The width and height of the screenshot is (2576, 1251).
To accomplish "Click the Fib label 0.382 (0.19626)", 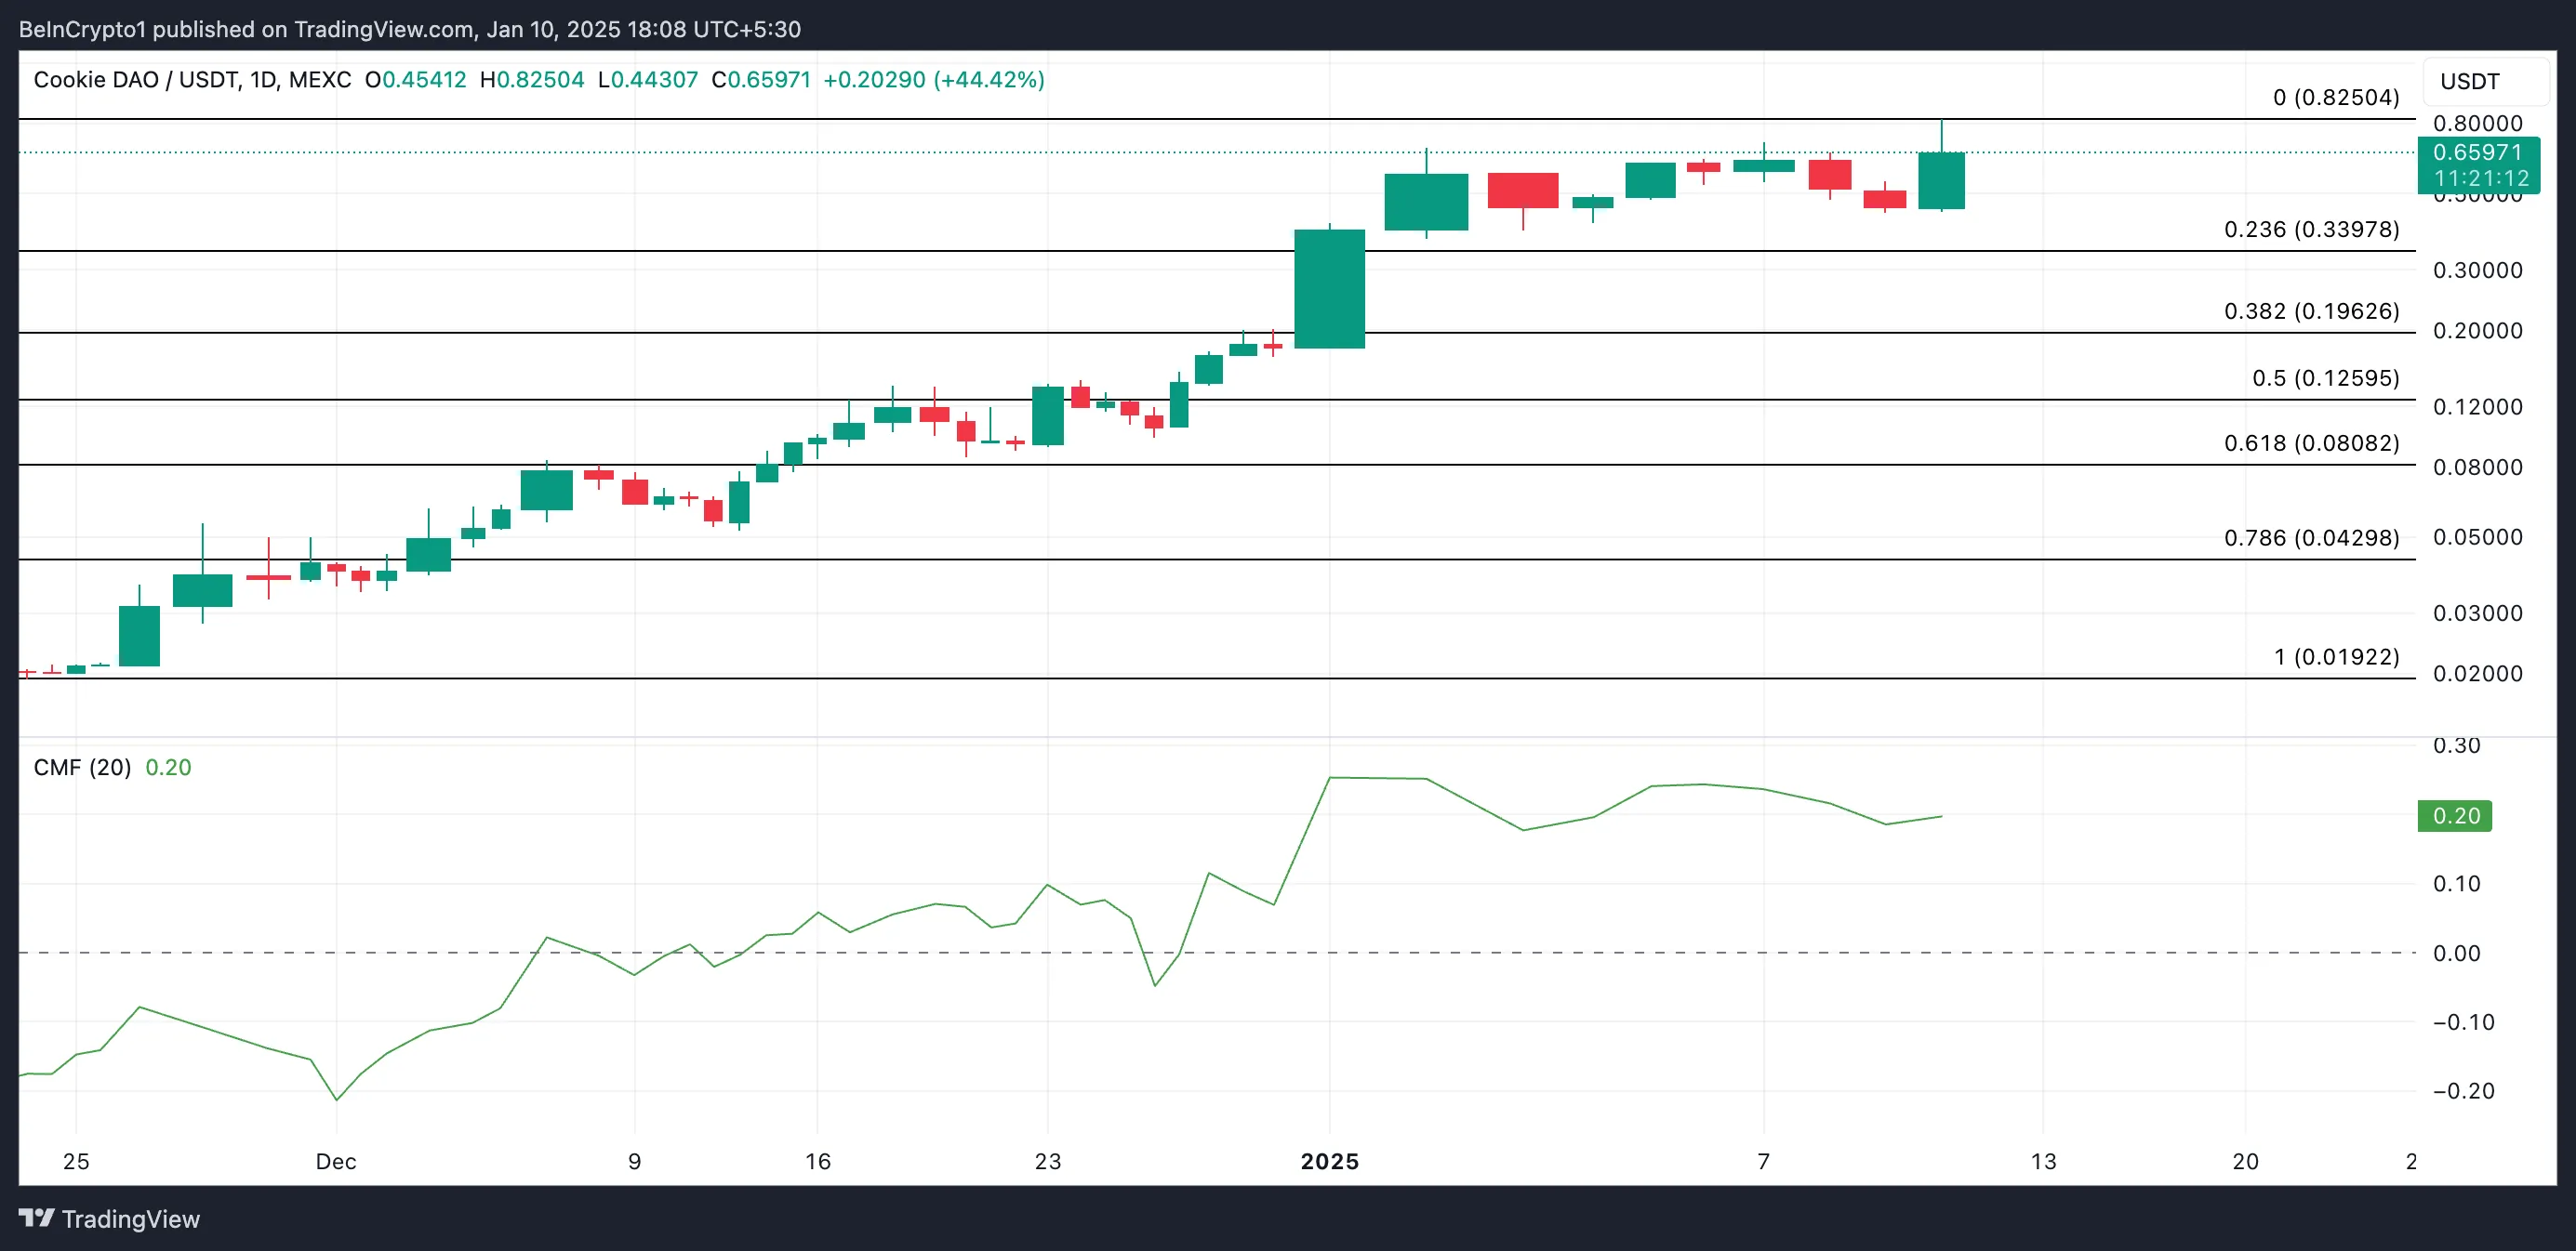I will coord(2312,311).
